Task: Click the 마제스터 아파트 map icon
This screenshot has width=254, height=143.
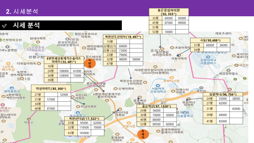Action: point(173,91)
